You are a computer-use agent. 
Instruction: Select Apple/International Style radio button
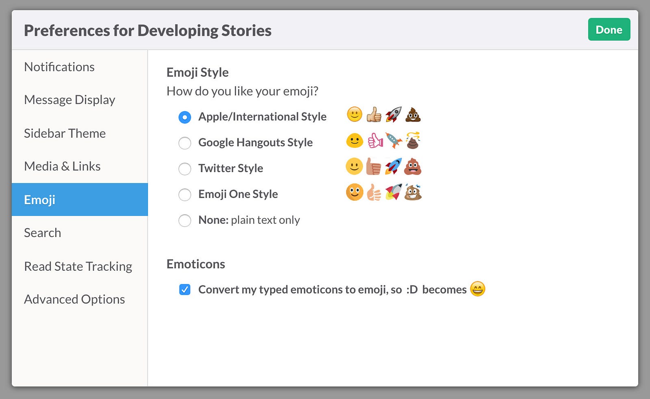(185, 117)
